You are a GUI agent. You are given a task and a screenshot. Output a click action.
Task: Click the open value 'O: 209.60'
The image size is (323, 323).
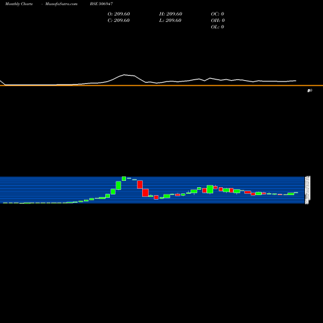[119, 14]
